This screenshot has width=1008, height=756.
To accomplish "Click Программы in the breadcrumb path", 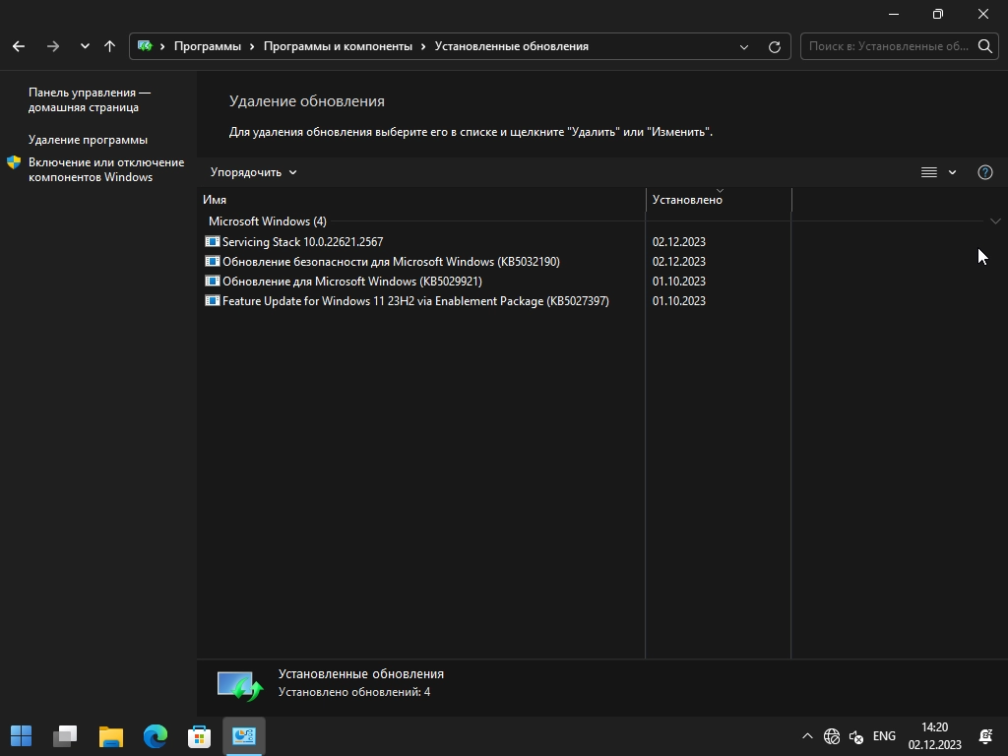I will (207, 46).
